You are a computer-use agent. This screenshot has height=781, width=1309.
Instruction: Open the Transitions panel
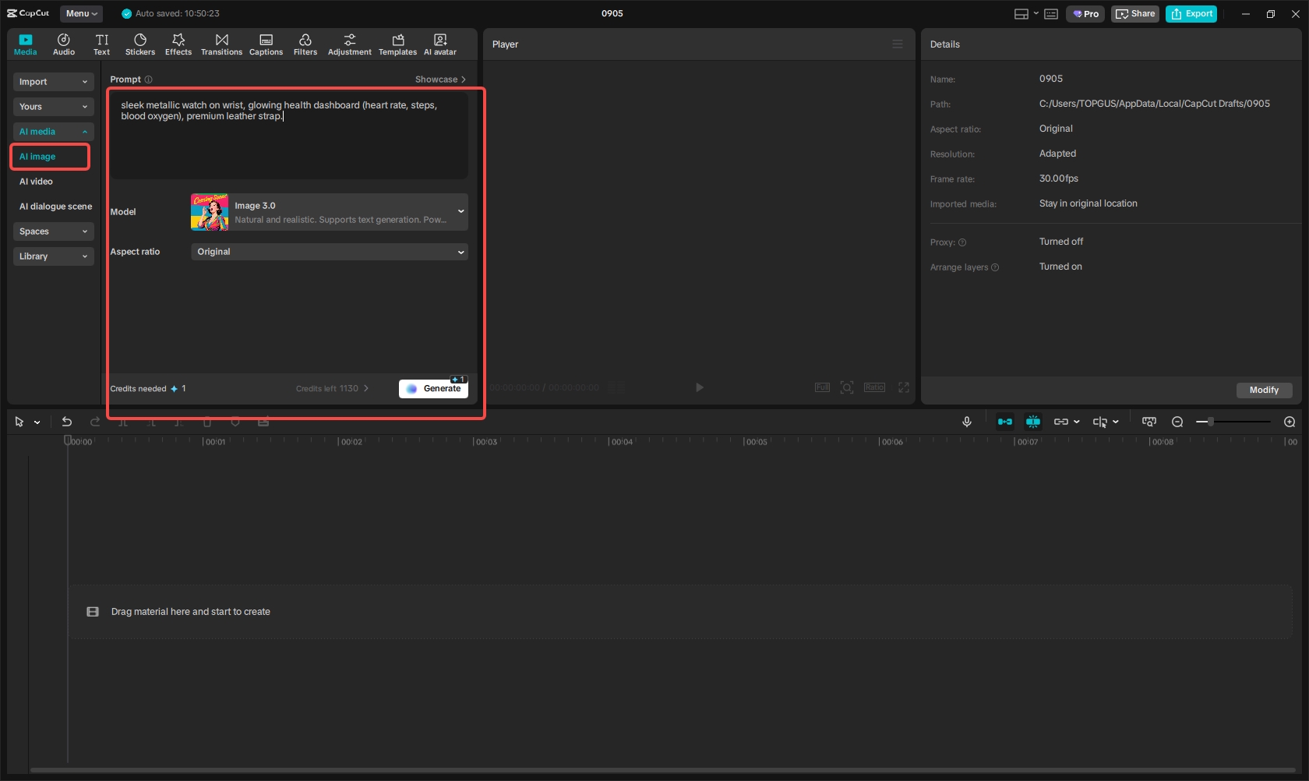(x=221, y=44)
